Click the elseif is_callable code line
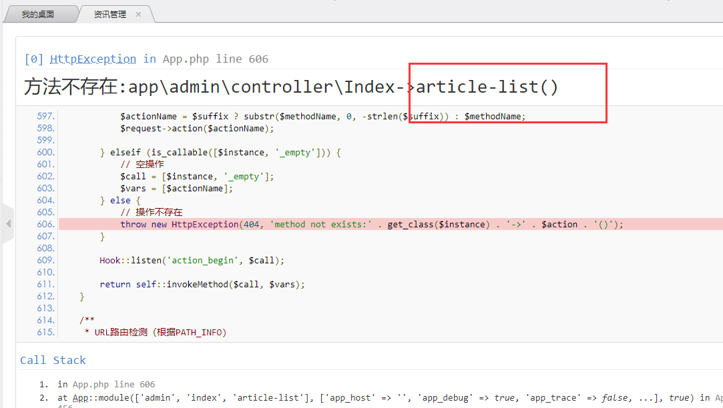Screen dimensions: 723x408 [220, 153]
